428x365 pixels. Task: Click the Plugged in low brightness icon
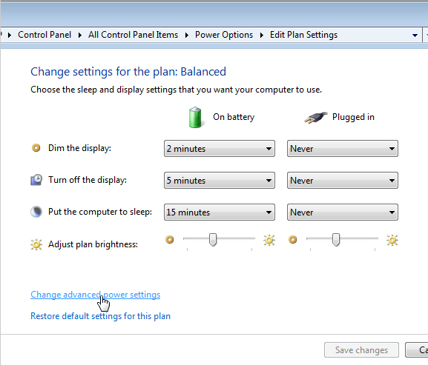click(292, 240)
